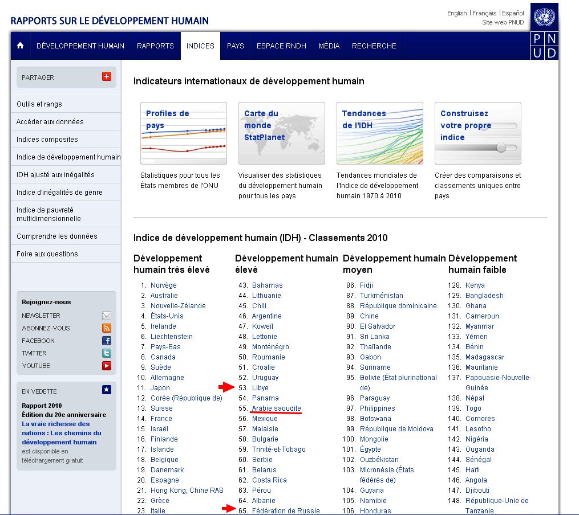Open the Norvège country link

164,285
